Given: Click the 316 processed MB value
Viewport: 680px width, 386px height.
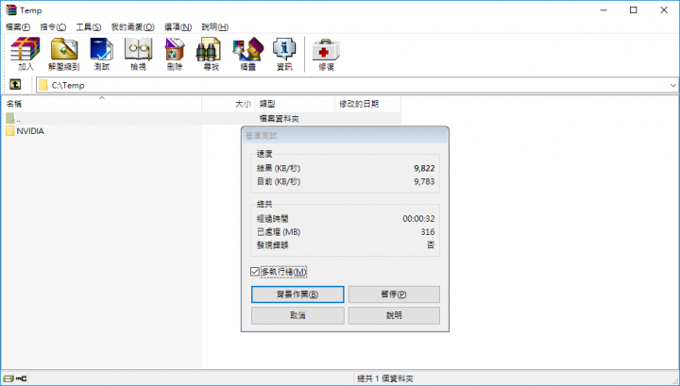Looking at the screenshot, I should click(x=428, y=232).
